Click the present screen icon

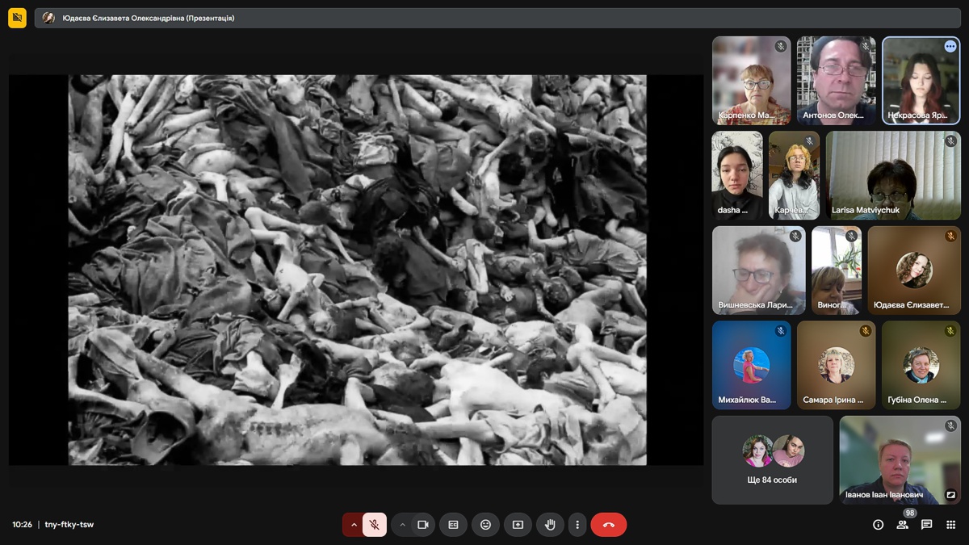(518, 525)
